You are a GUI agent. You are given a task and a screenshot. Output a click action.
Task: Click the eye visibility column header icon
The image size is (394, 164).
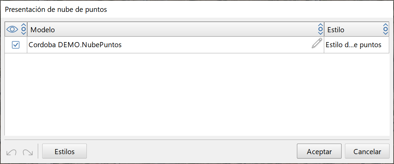pyautogui.click(x=12, y=30)
